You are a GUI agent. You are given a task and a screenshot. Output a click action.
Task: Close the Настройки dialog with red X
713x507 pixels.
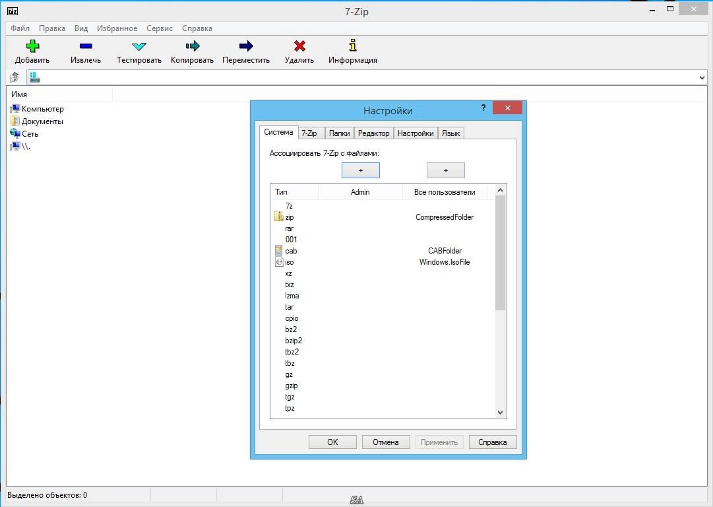(507, 108)
